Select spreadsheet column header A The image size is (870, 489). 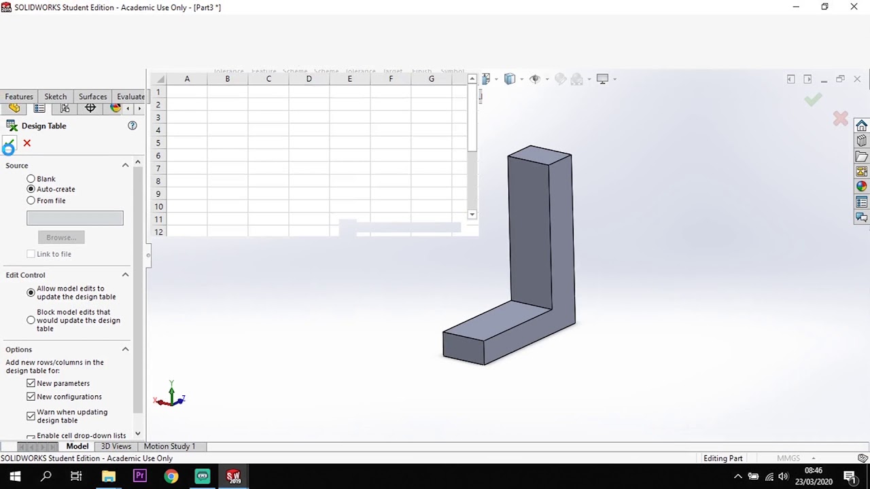pyautogui.click(x=187, y=79)
